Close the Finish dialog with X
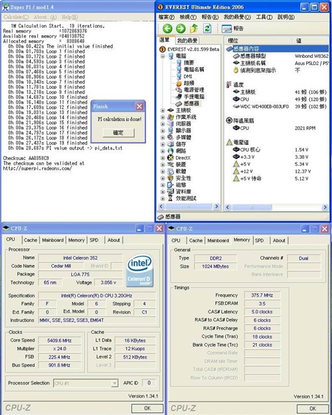This screenshot has width=332, height=415. pyautogui.click(x=139, y=106)
